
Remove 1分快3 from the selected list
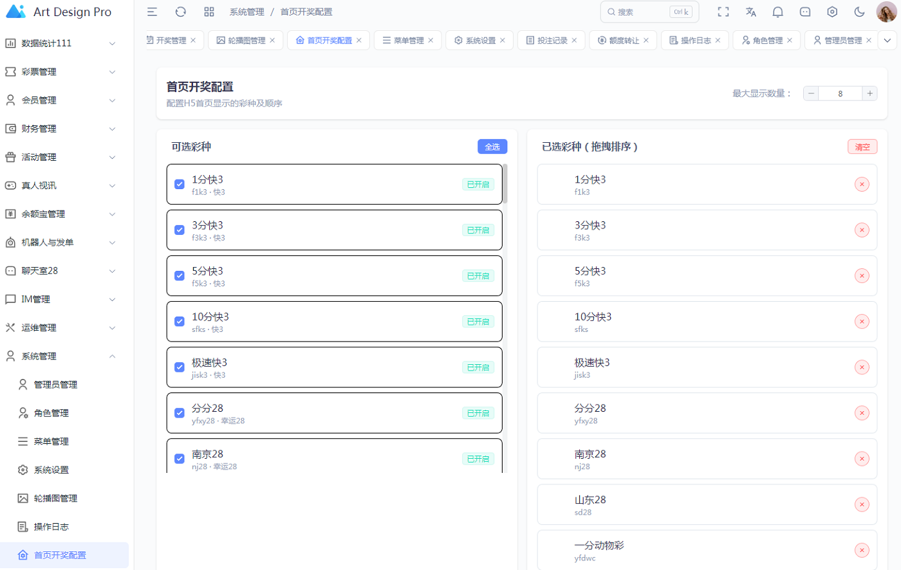click(x=861, y=185)
